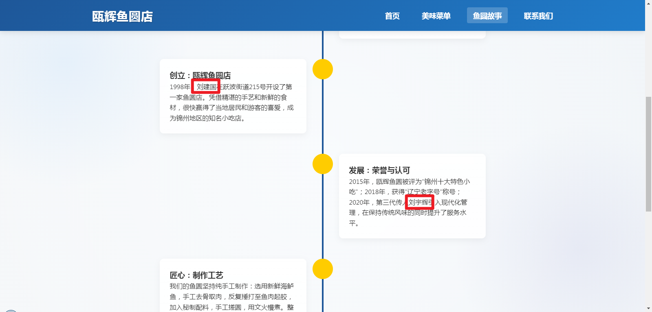652x312 pixels.
Task: Click the name 刘建国 in founding card
Action: click(x=206, y=87)
